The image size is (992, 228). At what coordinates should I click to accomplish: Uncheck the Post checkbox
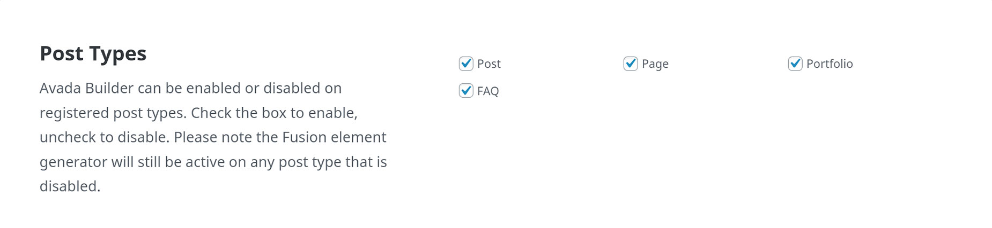pyautogui.click(x=466, y=64)
